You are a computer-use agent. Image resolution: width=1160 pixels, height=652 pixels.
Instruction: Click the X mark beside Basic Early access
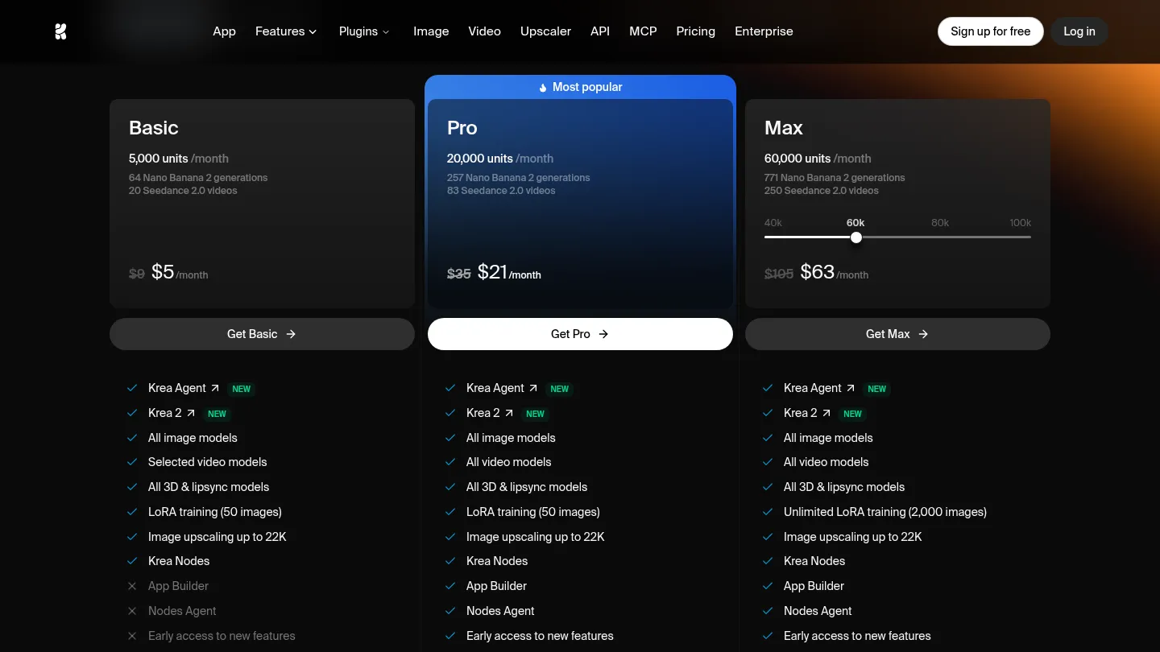click(x=132, y=636)
